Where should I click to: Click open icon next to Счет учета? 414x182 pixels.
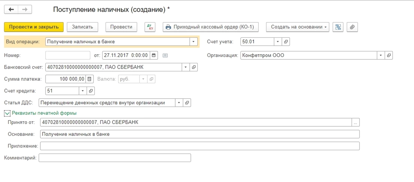[286, 42]
